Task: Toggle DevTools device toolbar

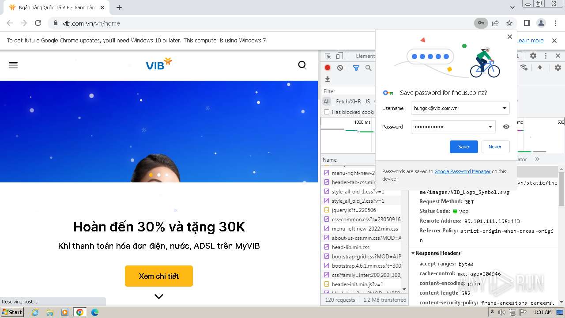Action: [339, 56]
